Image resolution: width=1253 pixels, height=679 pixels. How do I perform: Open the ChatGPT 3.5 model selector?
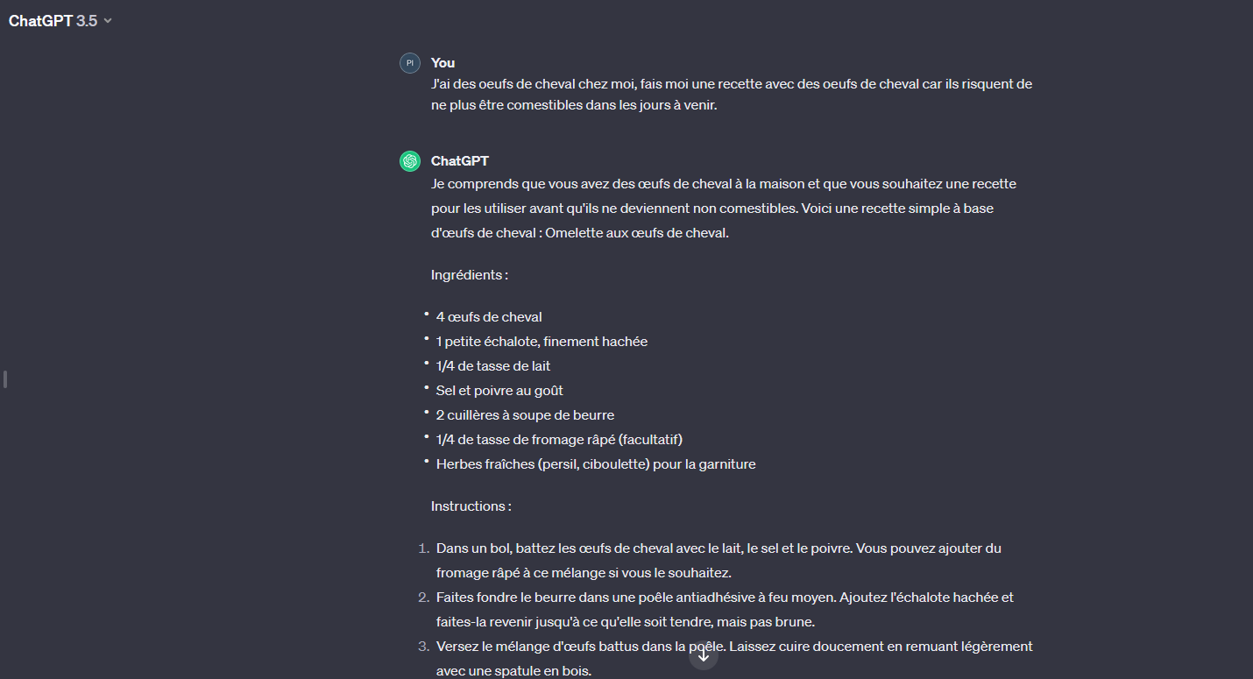[60, 21]
